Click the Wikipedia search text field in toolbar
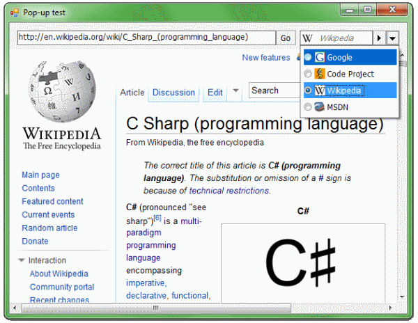 [336, 38]
